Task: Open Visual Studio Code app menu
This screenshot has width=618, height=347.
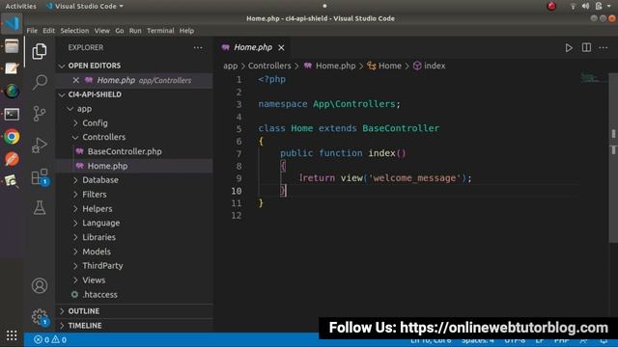Action: click(x=85, y=7)
